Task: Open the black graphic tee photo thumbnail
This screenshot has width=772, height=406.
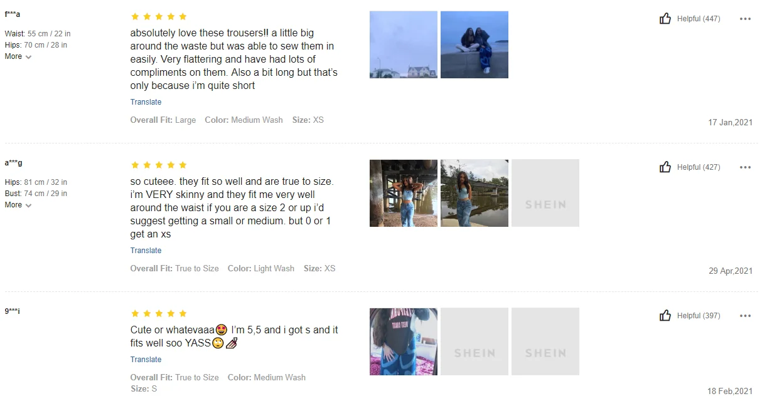Action: pyautogui.click(x=404, y=341)
